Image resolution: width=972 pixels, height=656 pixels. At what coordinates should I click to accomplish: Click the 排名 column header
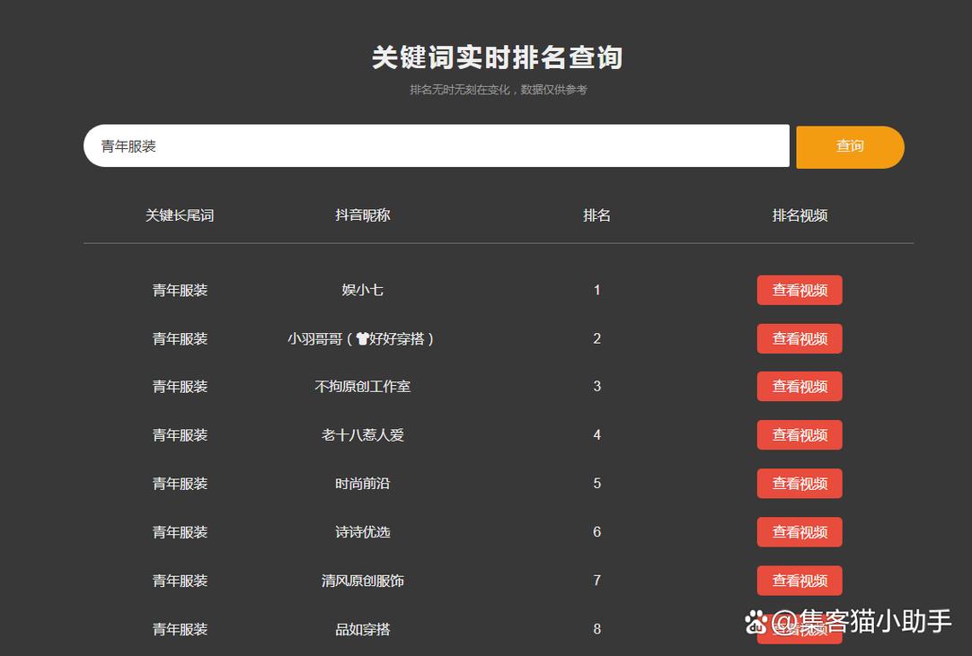(x=597, y=215)
